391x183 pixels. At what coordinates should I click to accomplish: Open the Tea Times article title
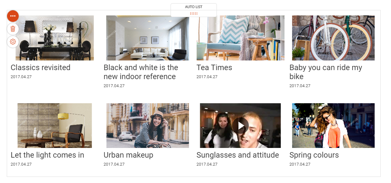click(214, 68)
